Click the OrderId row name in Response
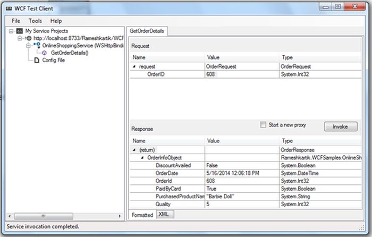The image size is (372, 237). (x=164, y=181)
